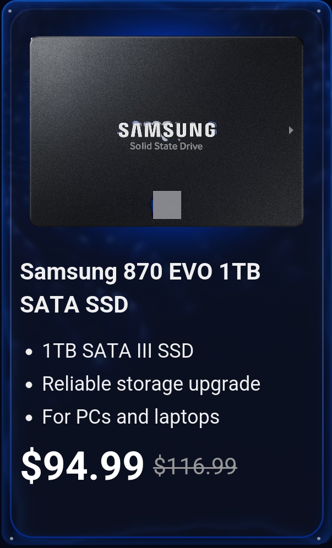This screenshot has width=332, height=548.
Task: Click the bottom-left corner dot of card
Action: pos(11,539)
